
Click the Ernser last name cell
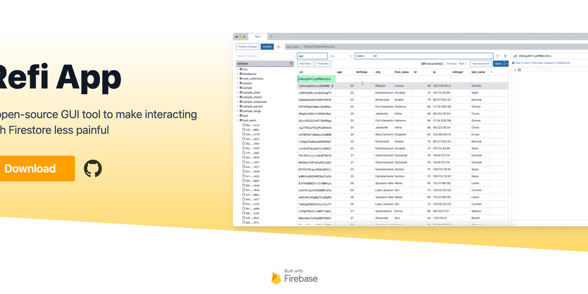pos(479,134)
